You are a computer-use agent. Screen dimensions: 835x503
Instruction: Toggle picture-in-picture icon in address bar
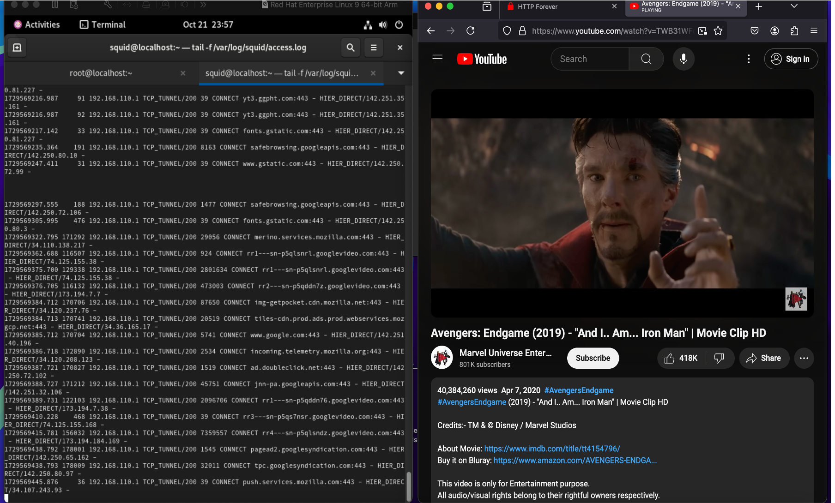[x=702, y=31]
